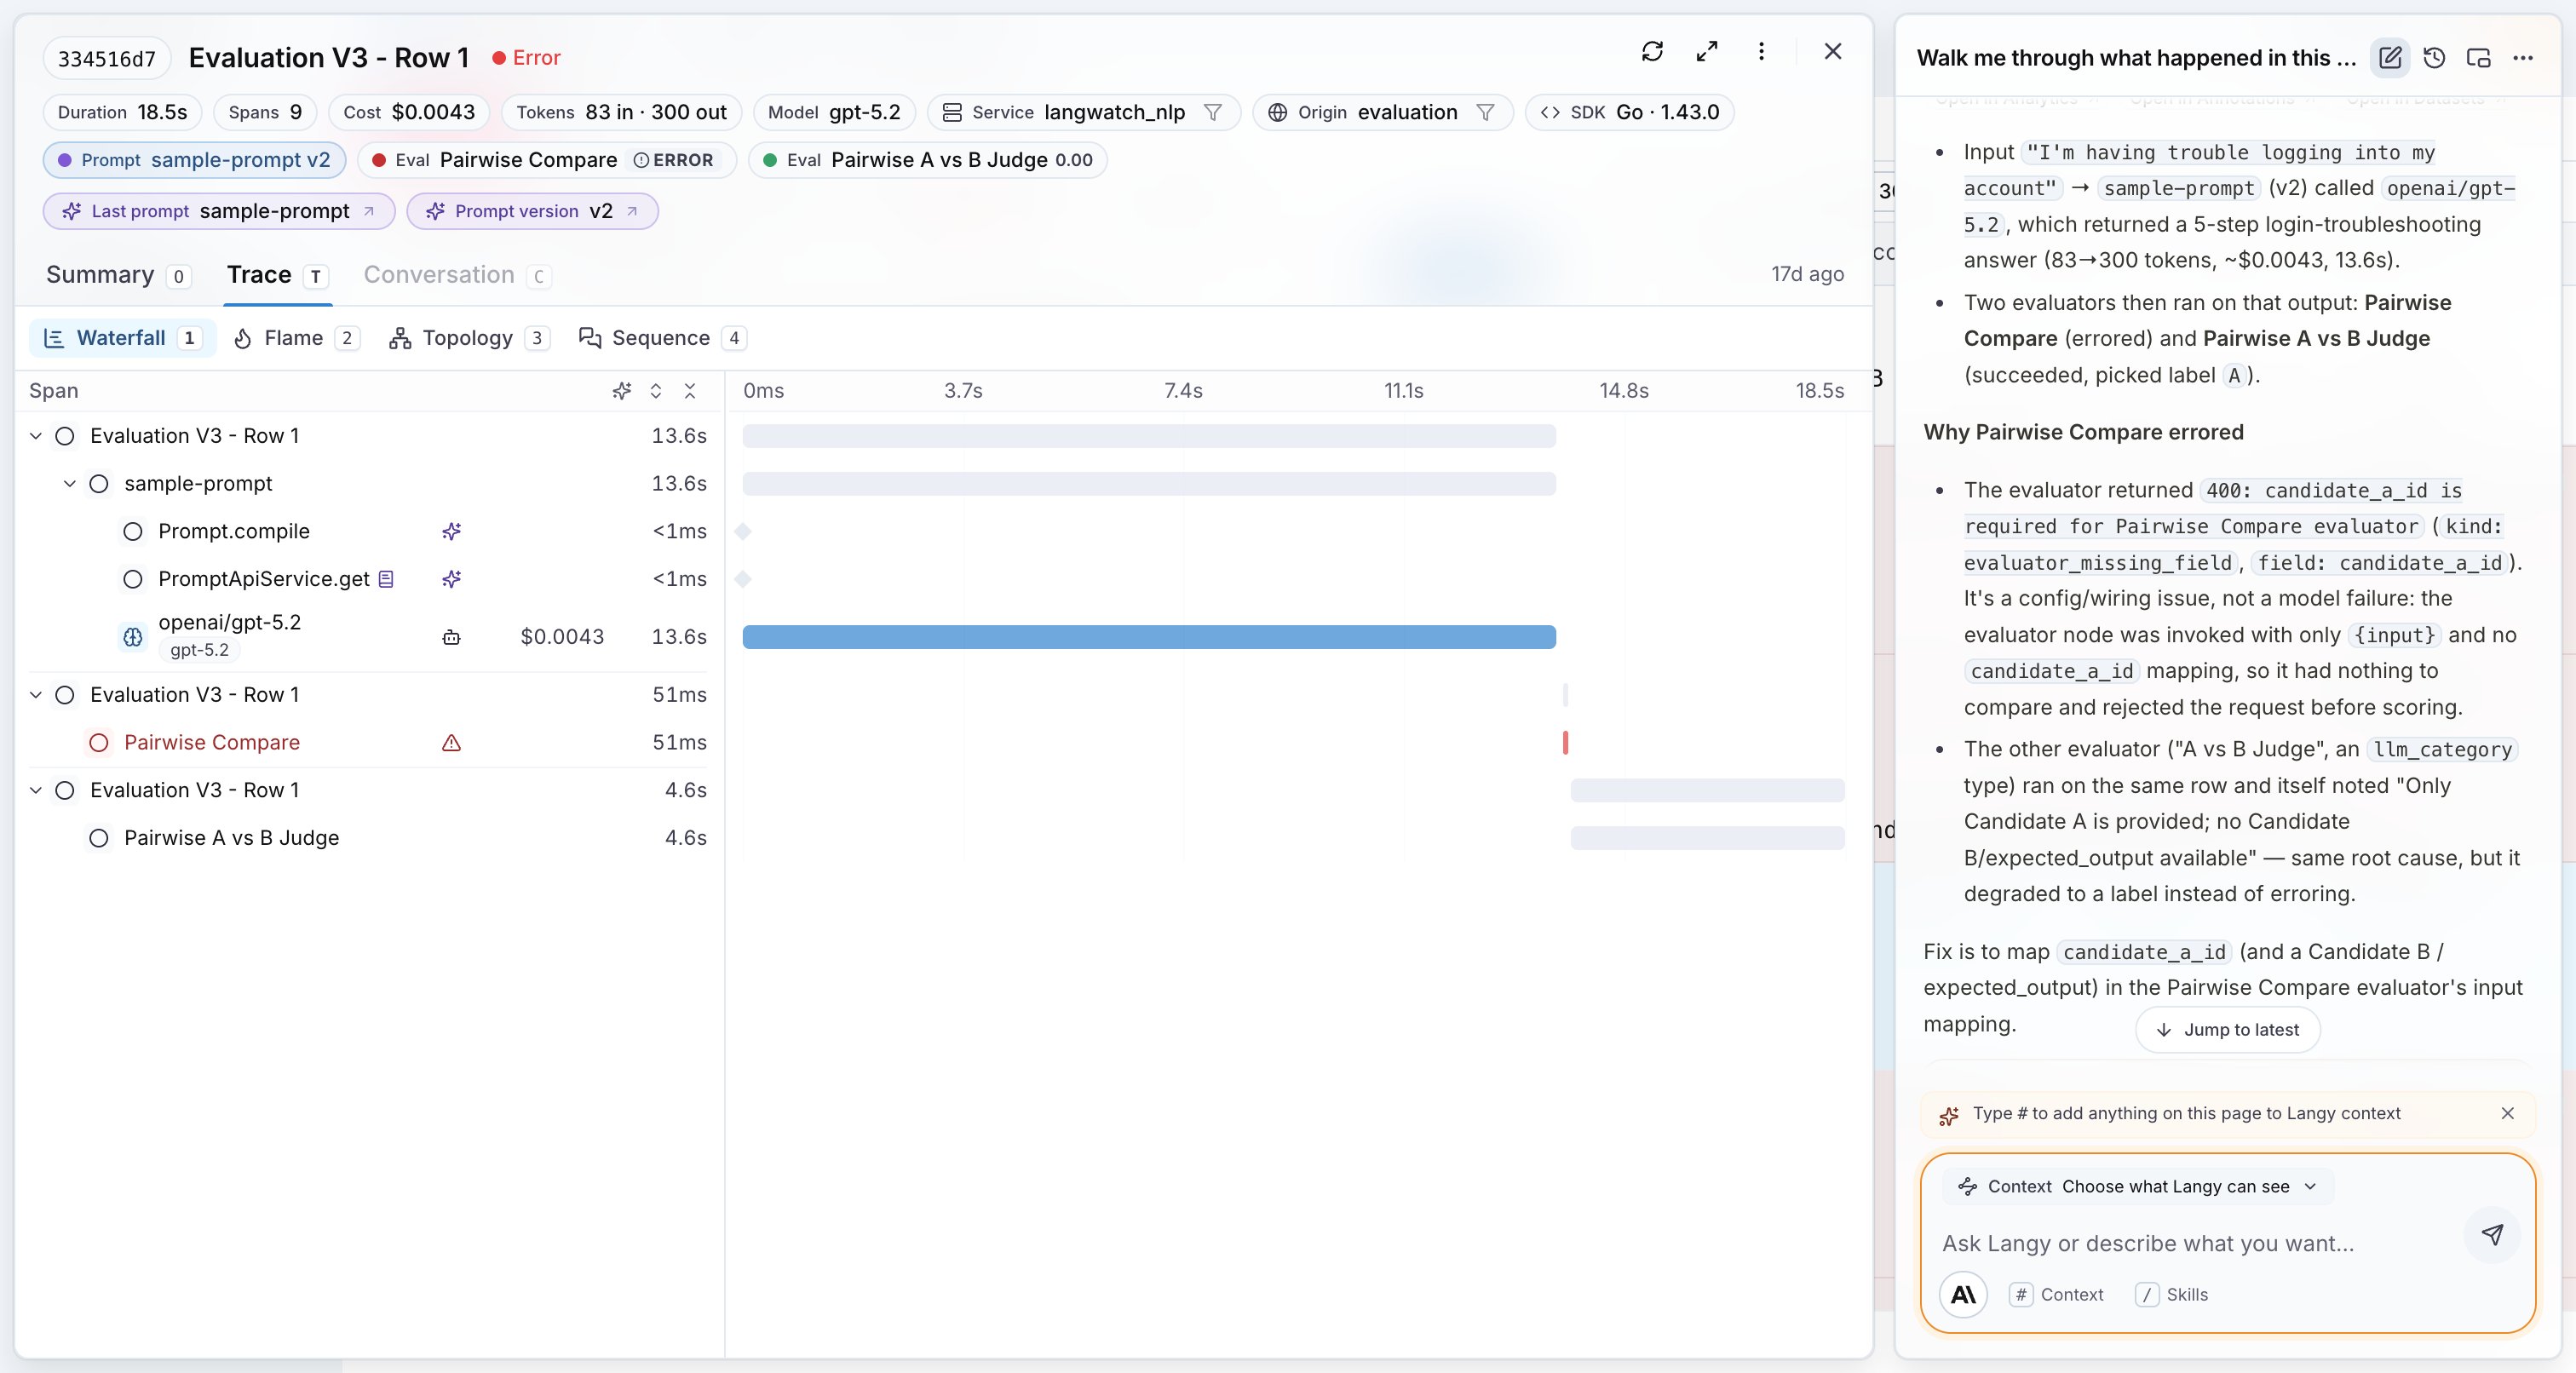
Task: Switch to Waterfall view
Action: pyautogui.click(x=123, y=338)
